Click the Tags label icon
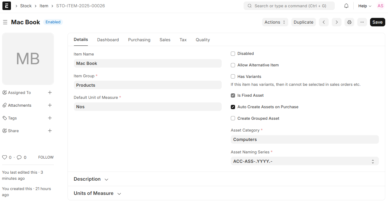 tap(5, 118)
